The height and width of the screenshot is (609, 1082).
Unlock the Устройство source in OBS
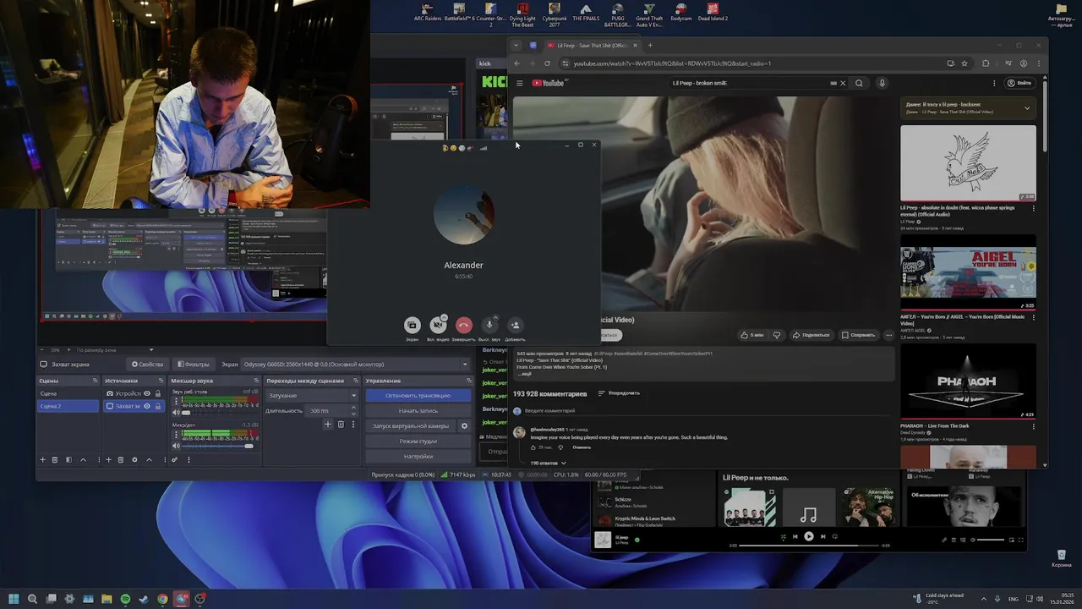point(158,393)
